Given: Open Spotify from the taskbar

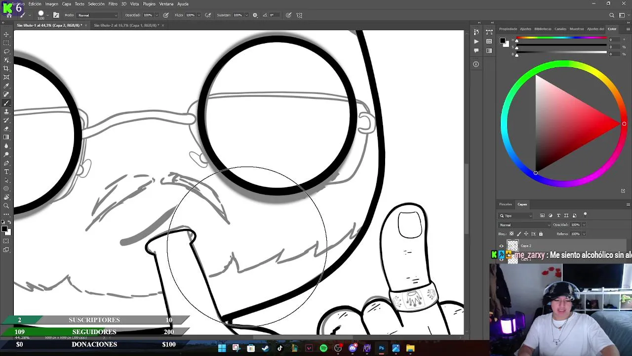Looking at the screenshot, I should (x=323, y=348).
